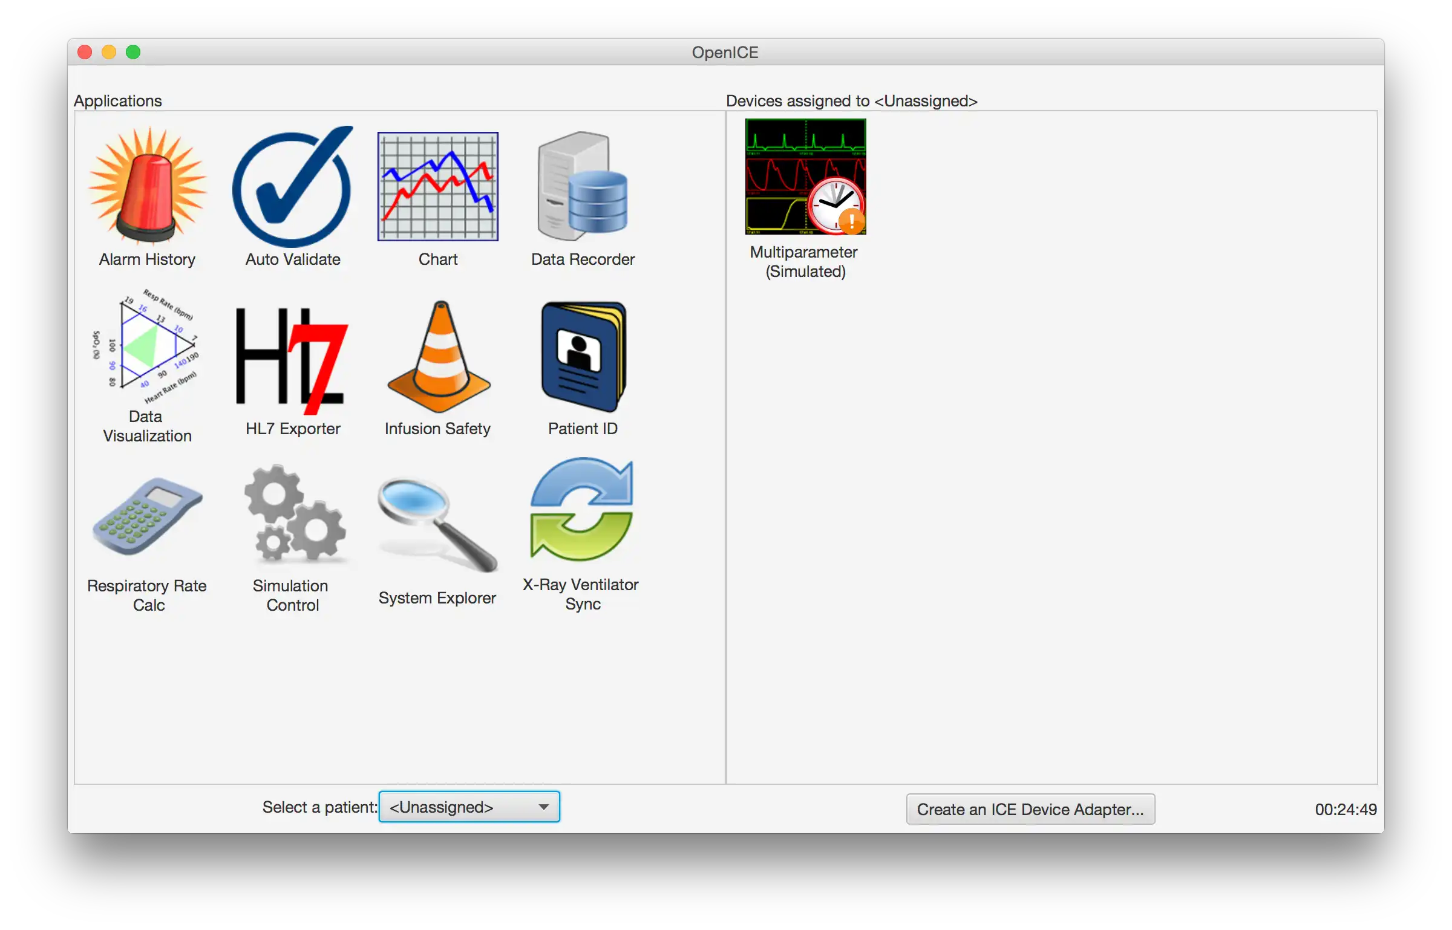Expand the patient selector dropdown
The height and width of the screenshot is (930, 1452).
tap(545, 807)
